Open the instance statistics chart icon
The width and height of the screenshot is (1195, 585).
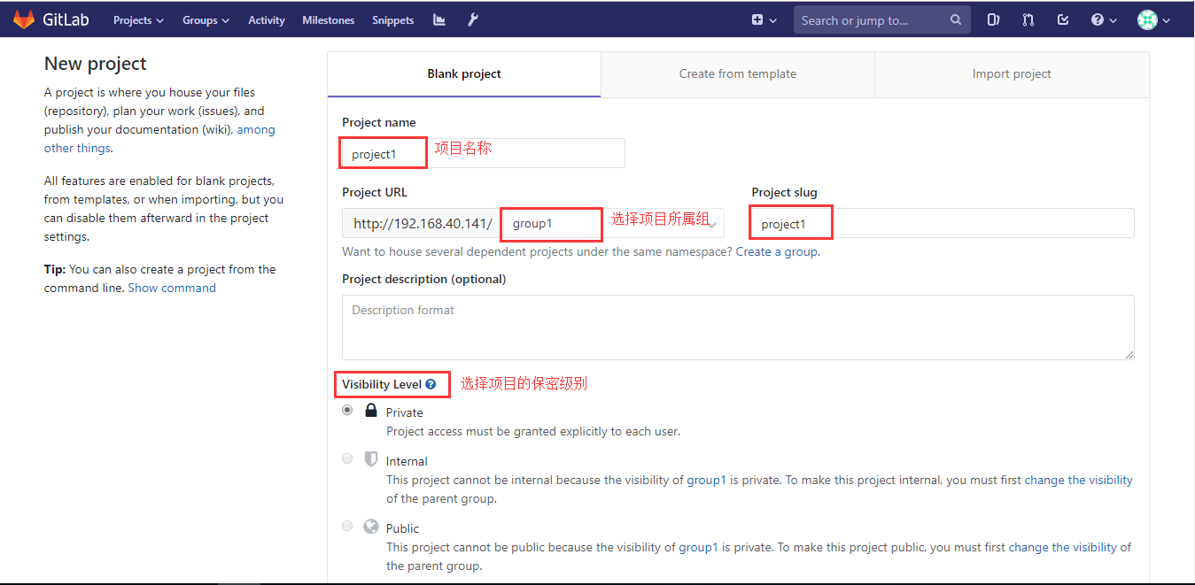tap(439, 19)
